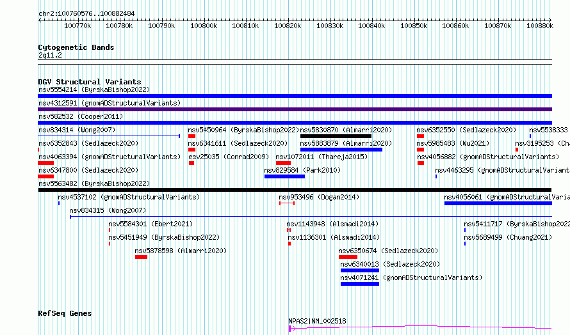Open the nsv6341611 (Sedlazeck2020) label
570x335 pixels.
click(x=238, y=143)
